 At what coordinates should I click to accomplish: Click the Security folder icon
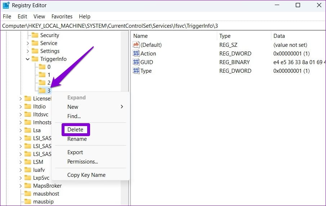(35, 35)
